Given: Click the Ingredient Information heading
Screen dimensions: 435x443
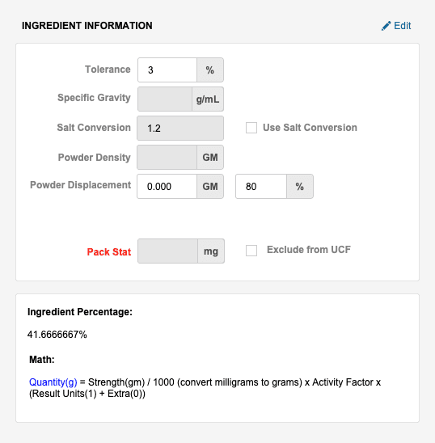Looking at the screenshot, I should [87, 26].
